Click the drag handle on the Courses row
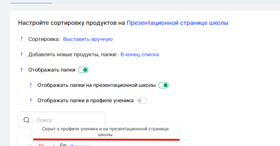 click(31, 145)
